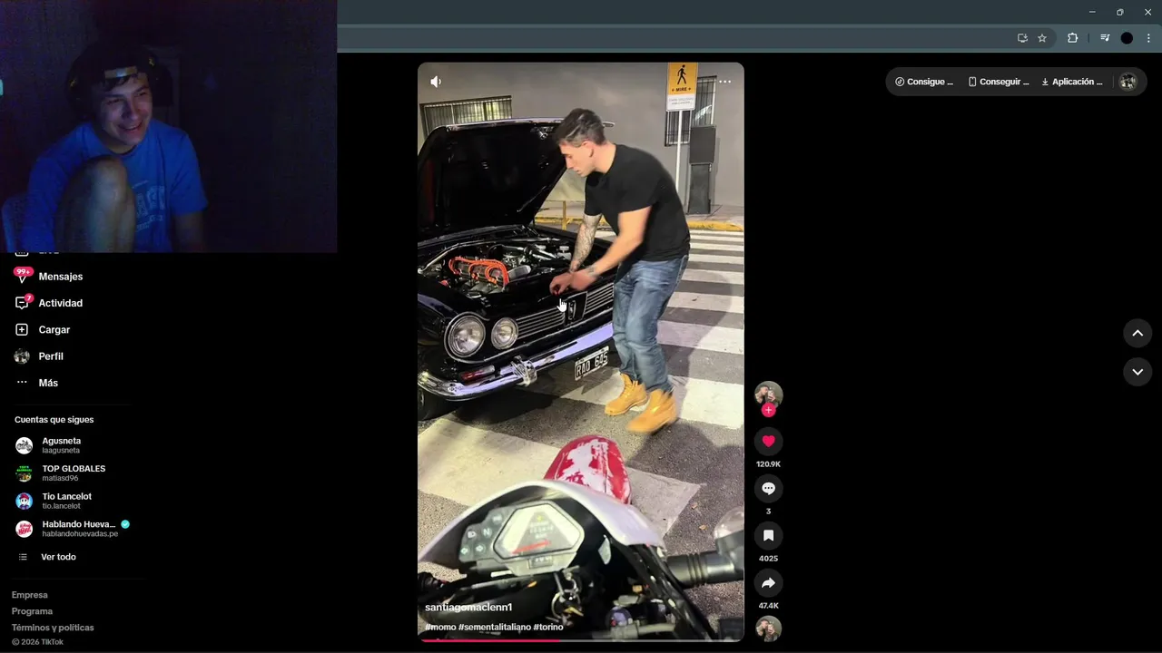Image resolution: width=1162 pixels, height=653 pixels.
Task: Open santiagomaclenn1 username on video
Action: coord(468,608)
